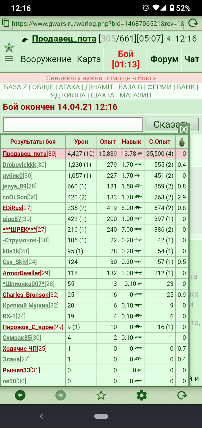This screenshot has width=202, height=428.
Task: Refresh page with bottom reload icon
Action: tap(182, 395)
